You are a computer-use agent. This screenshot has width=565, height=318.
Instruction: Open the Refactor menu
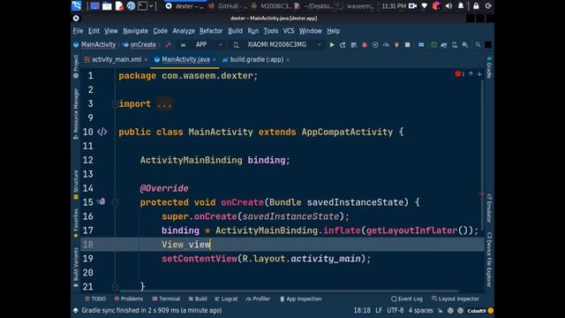[x=211, y=31]
